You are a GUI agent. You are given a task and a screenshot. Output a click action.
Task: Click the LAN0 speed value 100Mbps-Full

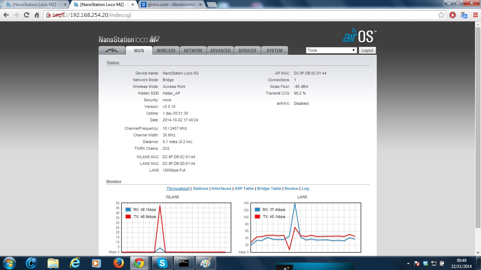click(x=174, y=170)
